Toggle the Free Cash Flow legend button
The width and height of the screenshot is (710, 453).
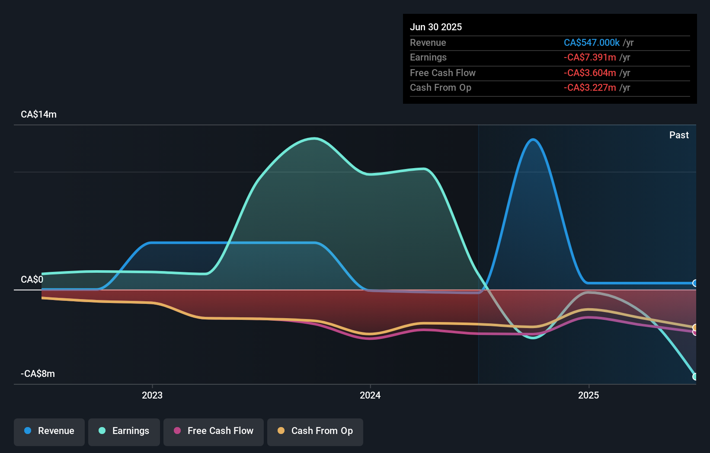tap(214, 432)
